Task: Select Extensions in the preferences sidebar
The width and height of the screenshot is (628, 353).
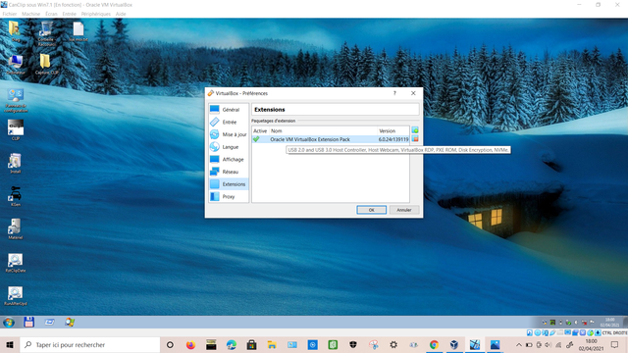Action: 229,184
